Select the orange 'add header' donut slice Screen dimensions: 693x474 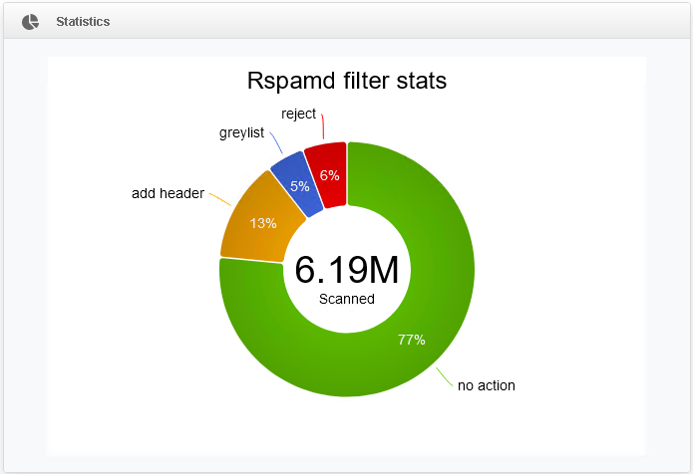[x=249, y=214]
